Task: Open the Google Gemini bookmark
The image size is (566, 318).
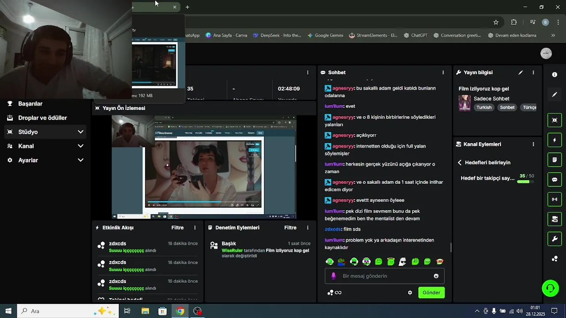Action: coord(325,35)
